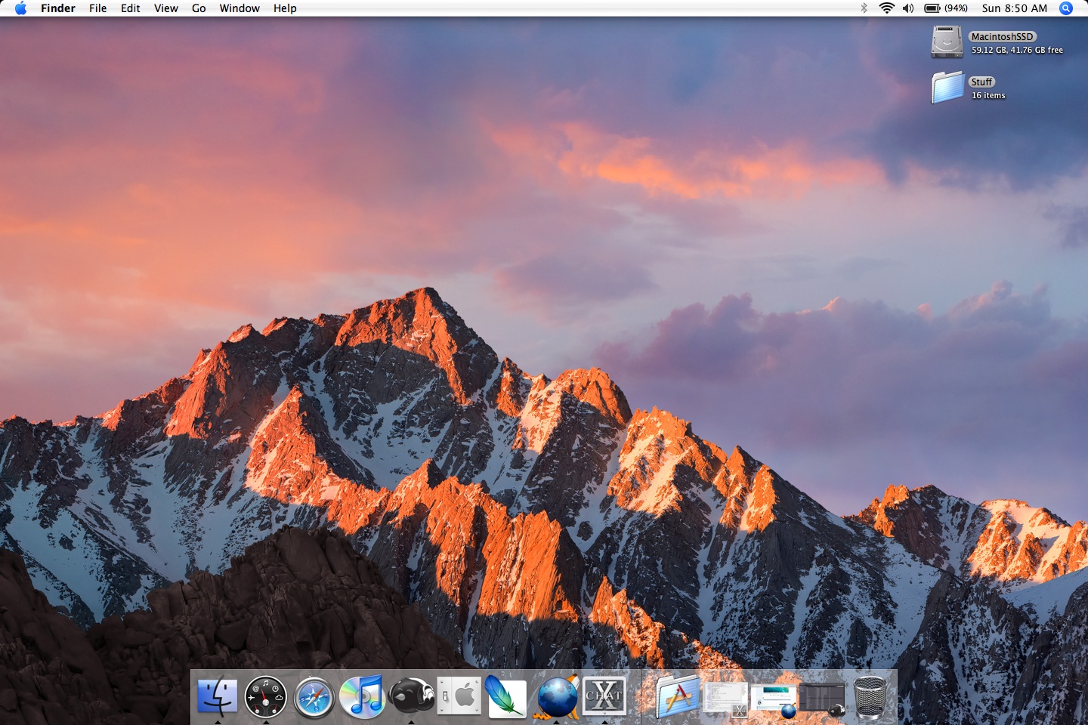Select the MacintoshSSD drive icon
This screenshot has width=1088, height=725.
[947, 42]
